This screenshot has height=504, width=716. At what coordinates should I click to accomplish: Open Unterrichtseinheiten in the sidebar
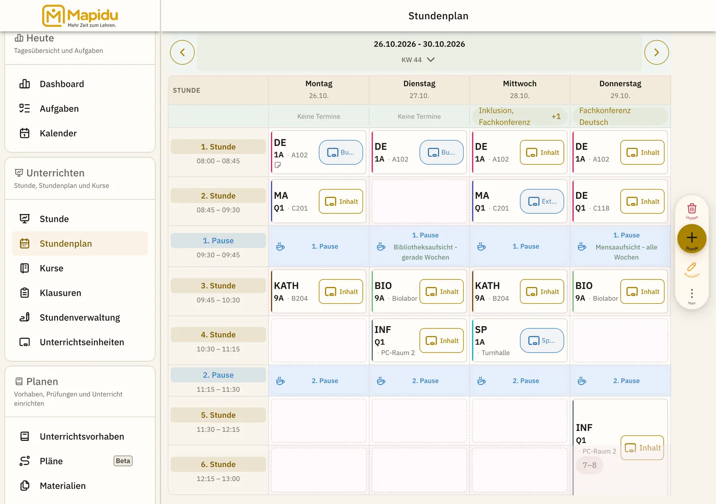point(80,342)
